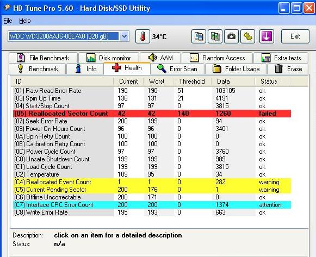Switch to the Erase tab
316x257 pixels.
pyautogui.click(x=288, y=69)
